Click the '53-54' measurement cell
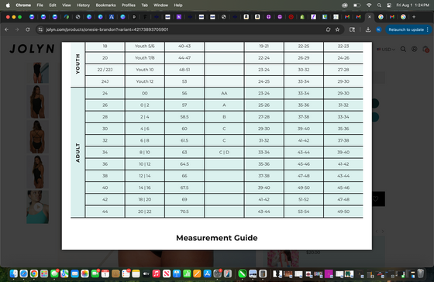The width and height of the screenshot is (434, 282). pos(304,211)
